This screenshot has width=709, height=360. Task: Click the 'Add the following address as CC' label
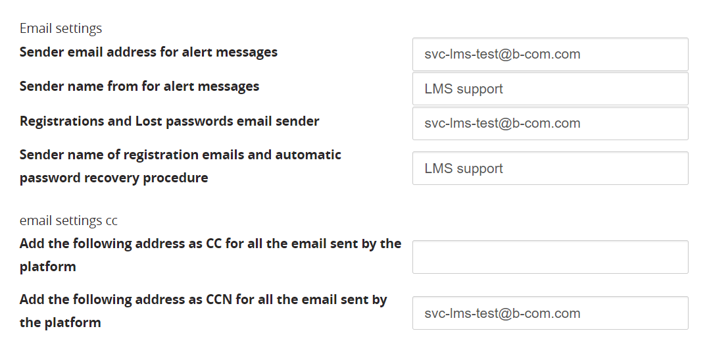(x=210, y=244)
